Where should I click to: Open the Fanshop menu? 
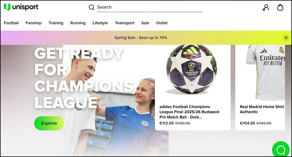click(x=34, y=23)
